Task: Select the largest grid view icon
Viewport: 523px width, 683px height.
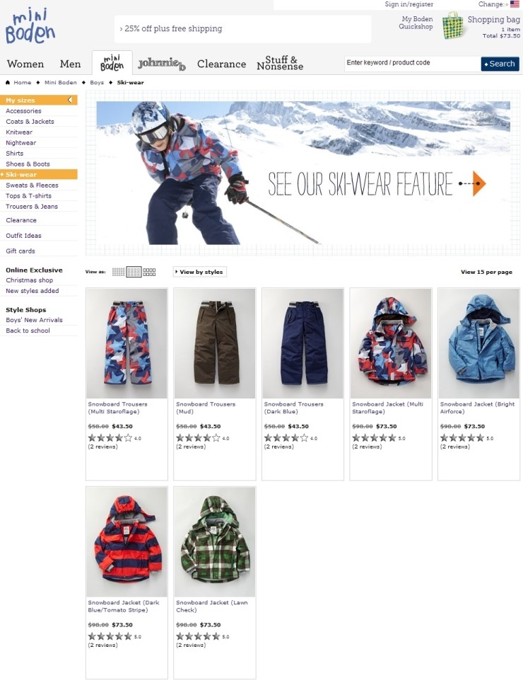Action: tap(149, 272)
